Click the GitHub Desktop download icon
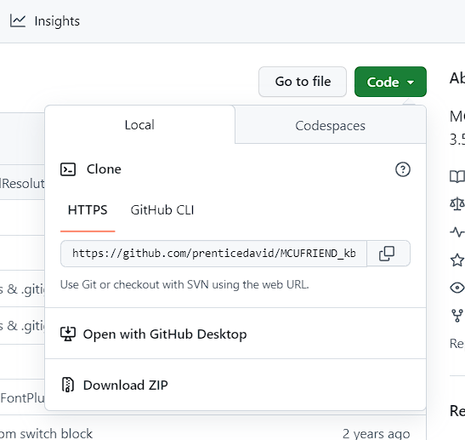Image resolution: width=465 pixels, height=440 pixels. pyautogui.click(x=68, y=334)
